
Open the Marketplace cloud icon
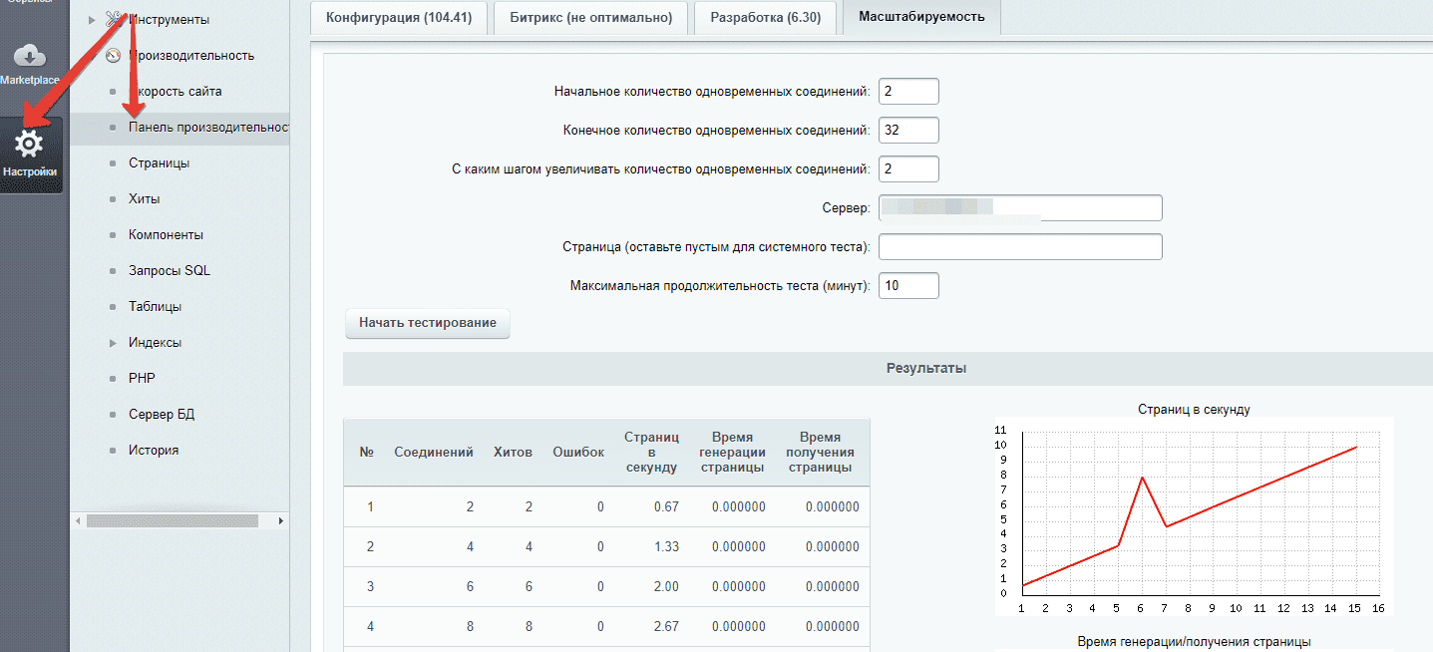(30, 57)
